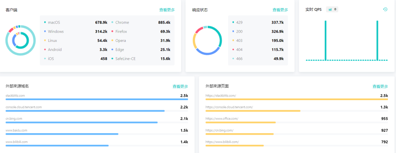
Task: Click the second spike in QPS chart
Action: pos(377,40)
